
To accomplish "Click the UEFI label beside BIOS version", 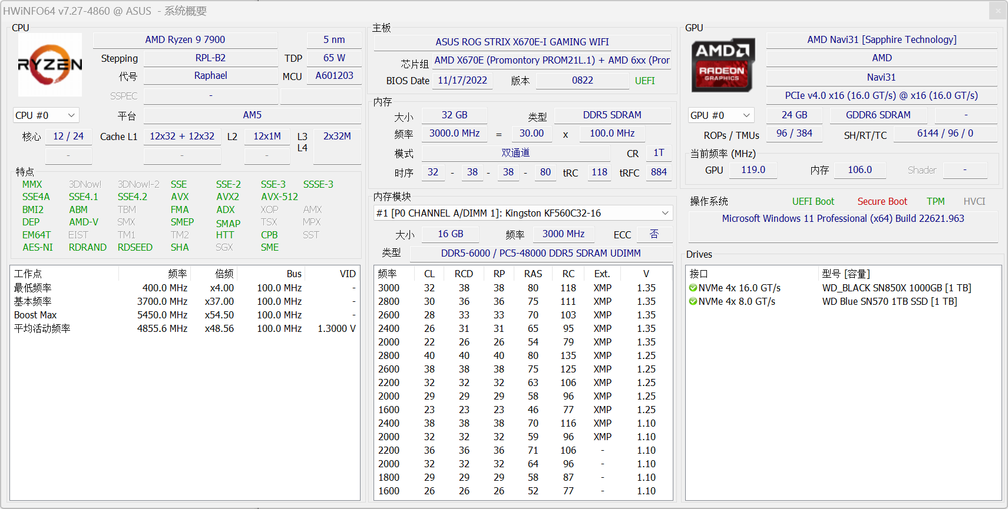I will (645, 81).
